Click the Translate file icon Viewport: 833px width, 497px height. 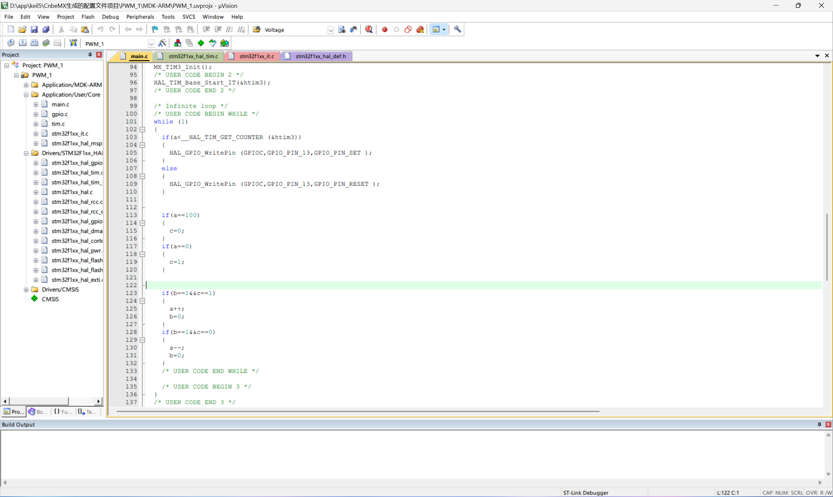coord(11,43)
